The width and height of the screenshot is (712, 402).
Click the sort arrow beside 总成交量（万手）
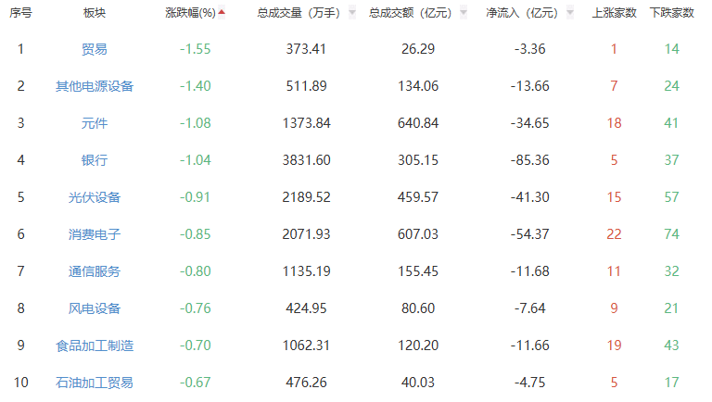coord(351,13)
